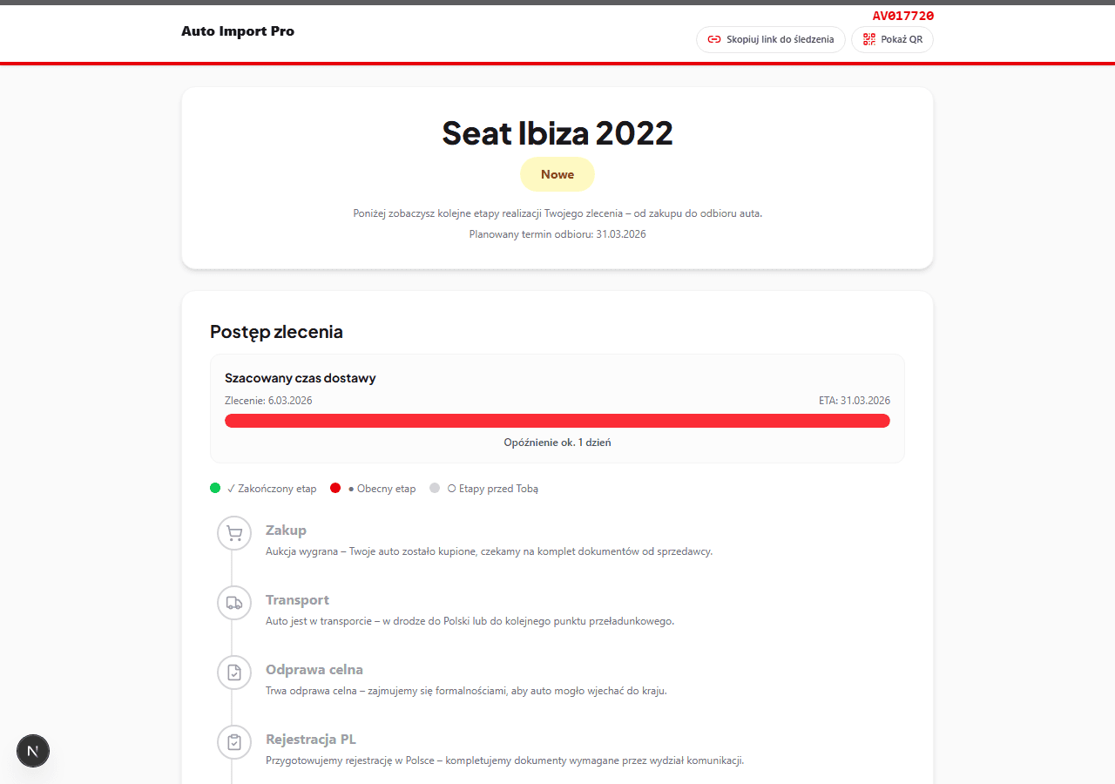Click the clipboard icon for Rejestracja PL
Image resolution: width=1115 pixels, height=784 pixels.
coord(234,742)
